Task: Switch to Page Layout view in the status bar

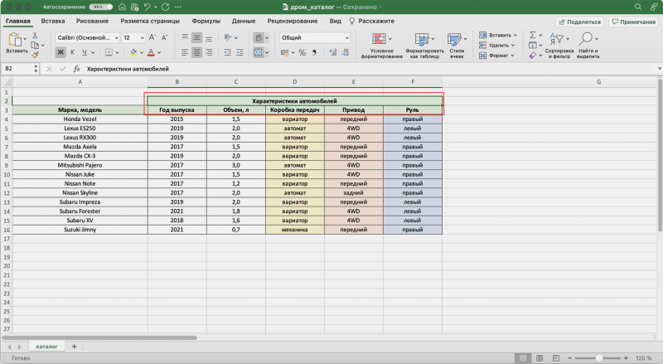Action: tap(540, 358)
